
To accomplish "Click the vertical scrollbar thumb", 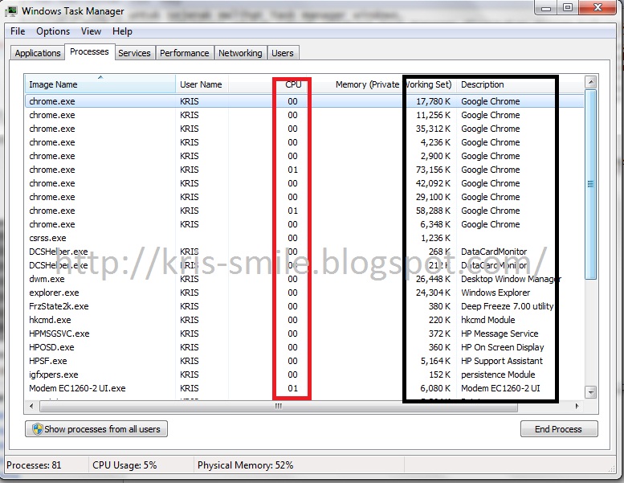I will [x=591, y=184].
